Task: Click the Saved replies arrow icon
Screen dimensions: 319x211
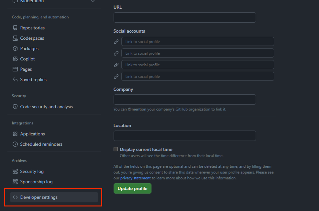Action: pos(15,79)
